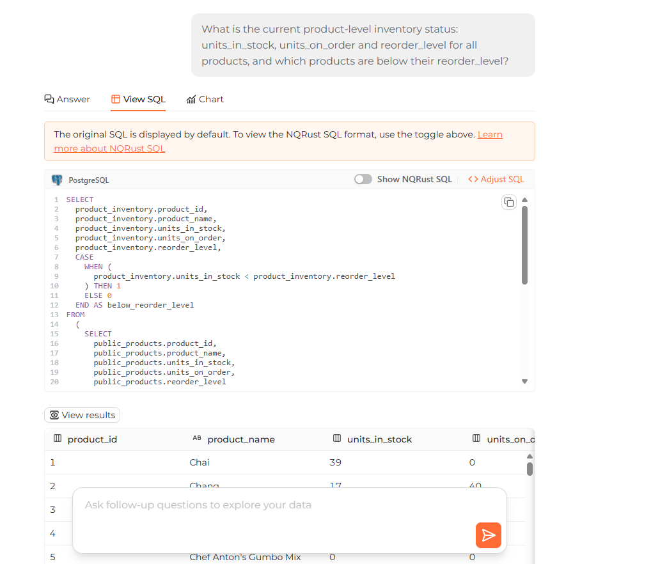Copy the SQL code with copy icon
The width and height of the screenshot is (651, 564).
coord(509,203)
